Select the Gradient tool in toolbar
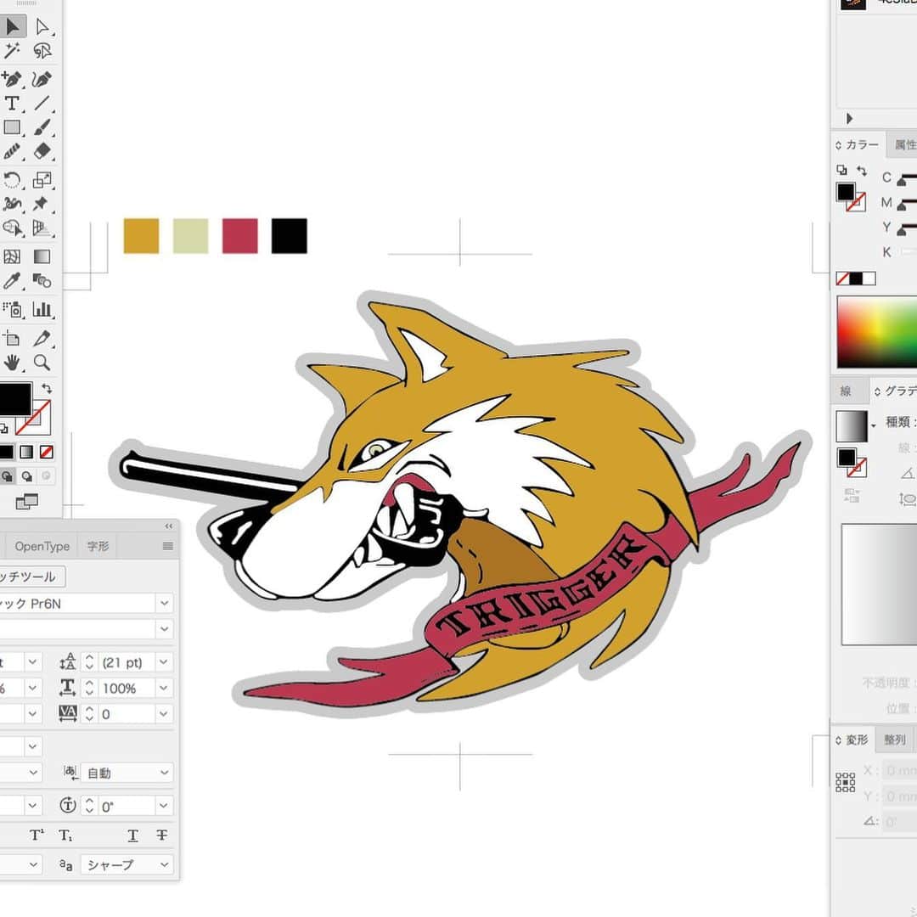This screenshot has width=917, height=917. (x=42, y=256)
